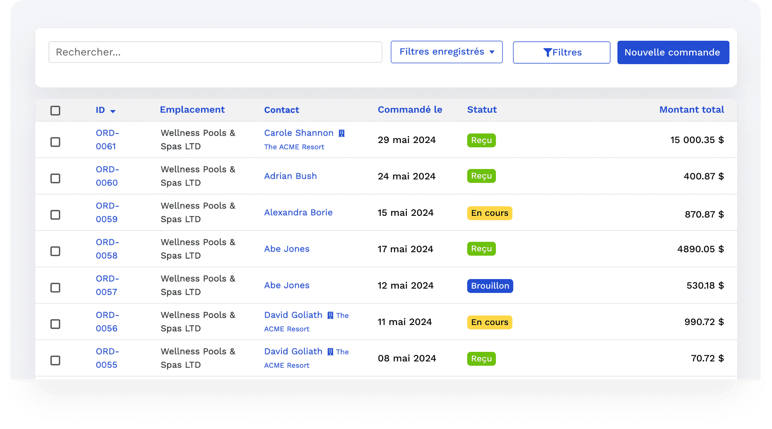Click building icon in ORD-0055 contact

tap(330, 351)
